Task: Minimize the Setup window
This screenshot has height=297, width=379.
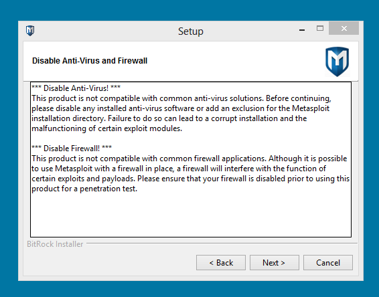Action: [302, 30]
